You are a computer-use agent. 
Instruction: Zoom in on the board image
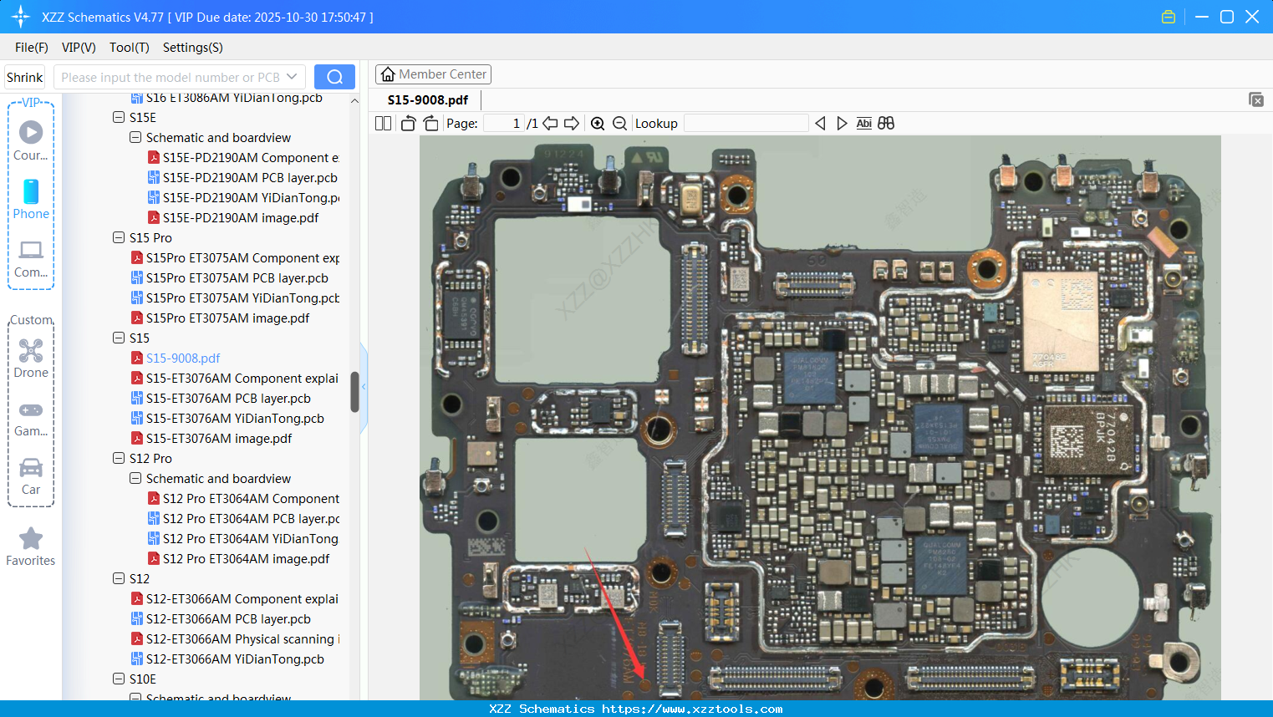[598, 124]
